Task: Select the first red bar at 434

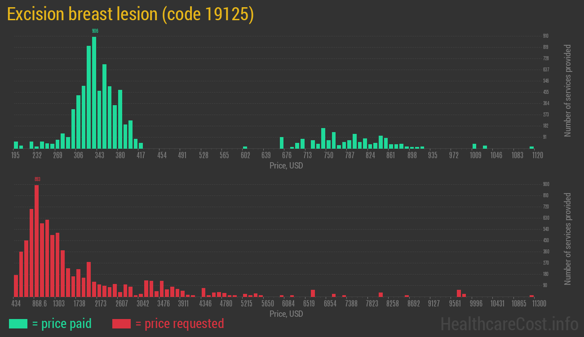Action: (x=16, y=285)
